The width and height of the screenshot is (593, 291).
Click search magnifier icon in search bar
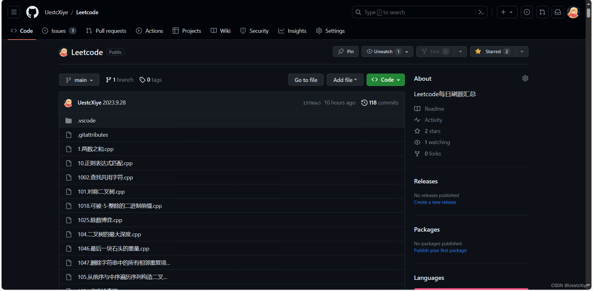(358, 12)
